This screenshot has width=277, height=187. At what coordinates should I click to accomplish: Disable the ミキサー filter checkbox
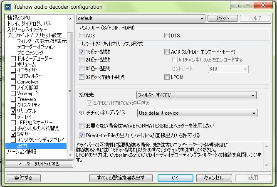(x=13, y=134)
